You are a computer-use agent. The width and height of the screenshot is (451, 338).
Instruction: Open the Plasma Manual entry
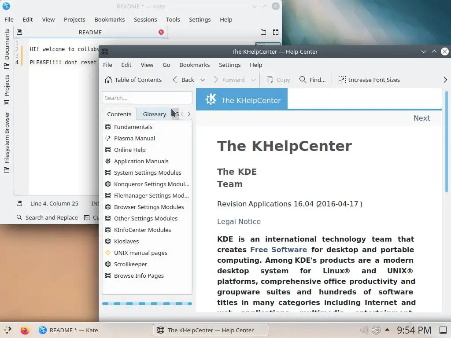[x=134, y=138]
